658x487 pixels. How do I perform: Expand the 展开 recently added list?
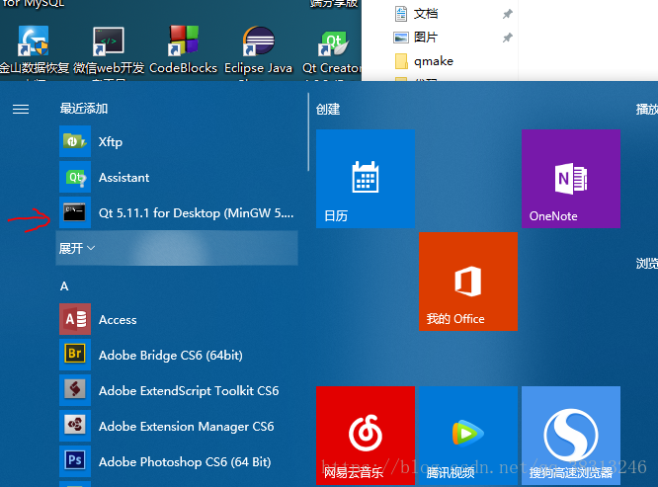[x=177, y=248]
